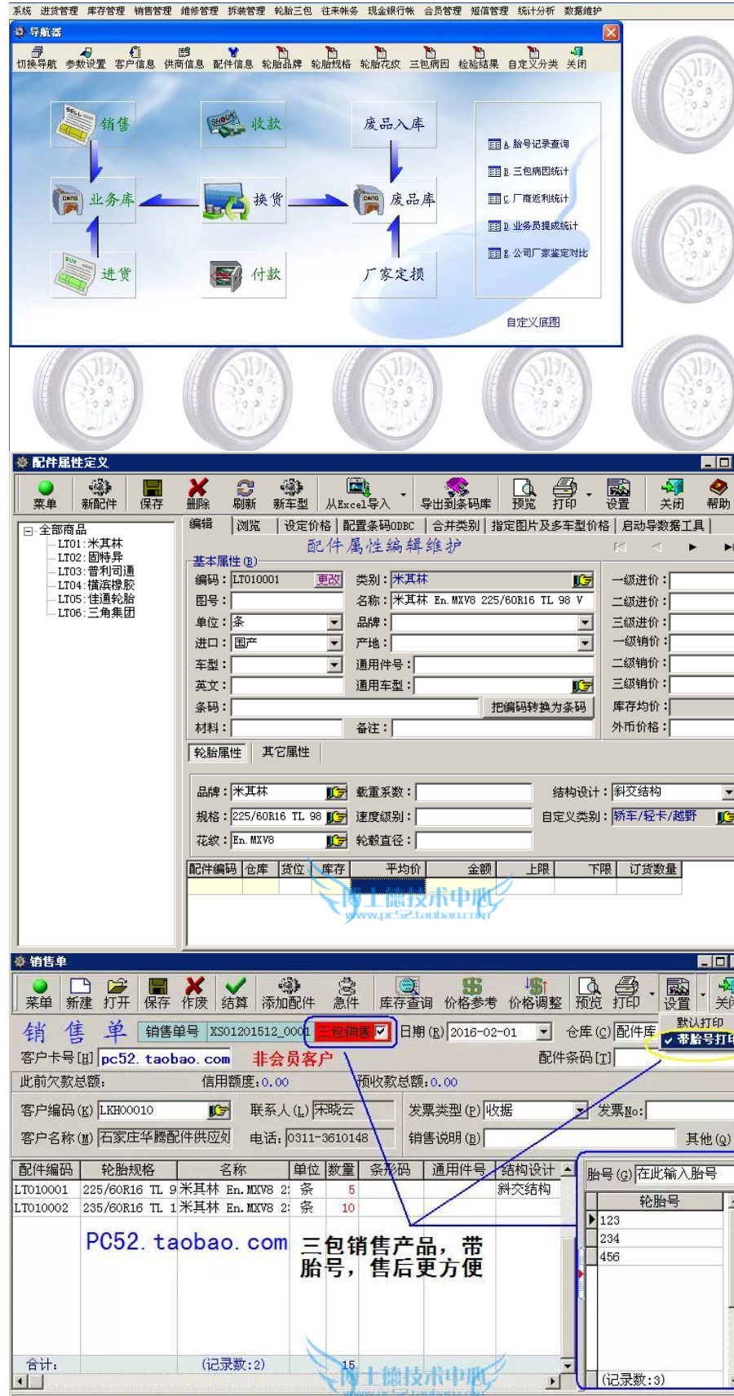Viewport: 734px width, 1396px height.
Task: Open 三包病因 from navigator toolbar
Action: coord(430,58)
